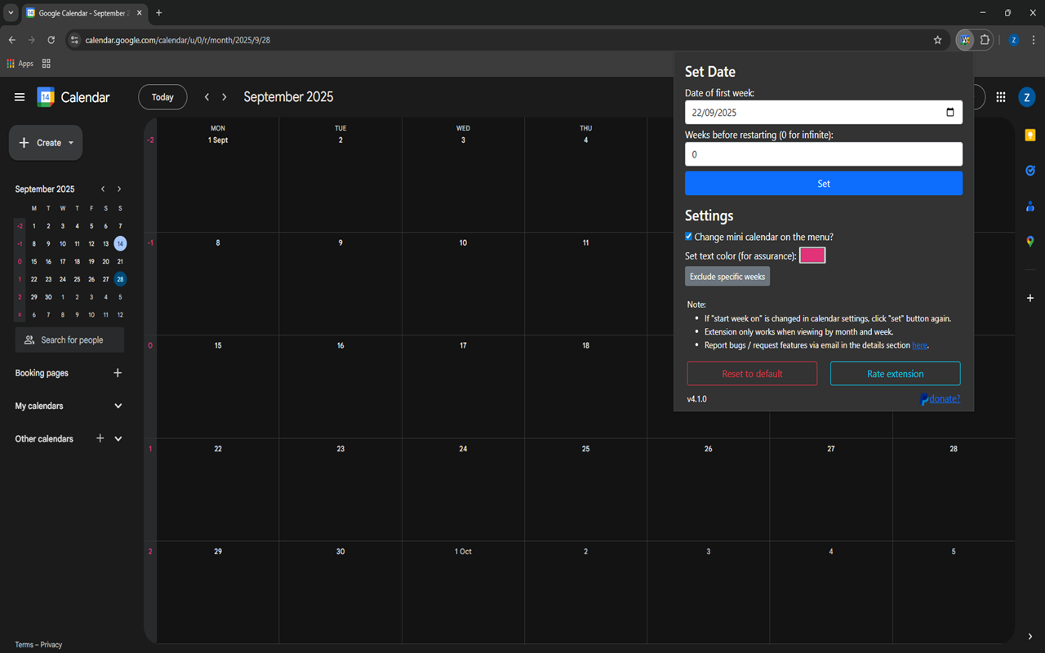The width and height of the screenshot is (1045, 653).
Task: Click Rate extension button
Action: click(896, 374)
